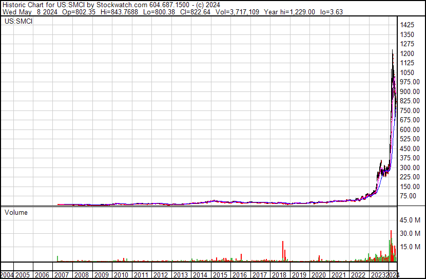Click the 750.00 price axis label
The width and height of the screenshot is (426, 279).
pyautogui.click(x=410, y=110)
